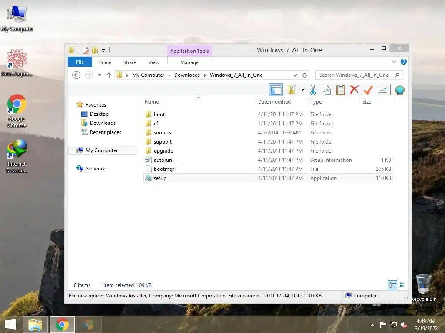445x333 pixels.
Task: Toggle the navigation pane layout icon
Action: (276, 90)
